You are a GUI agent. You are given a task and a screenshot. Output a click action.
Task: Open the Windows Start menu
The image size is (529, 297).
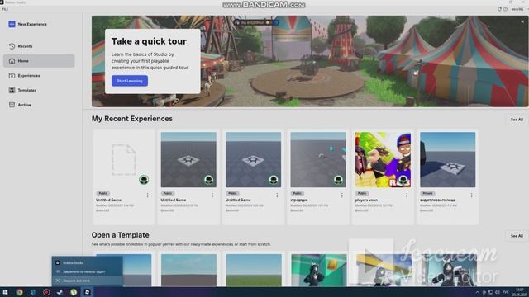(x=6, y=292)
